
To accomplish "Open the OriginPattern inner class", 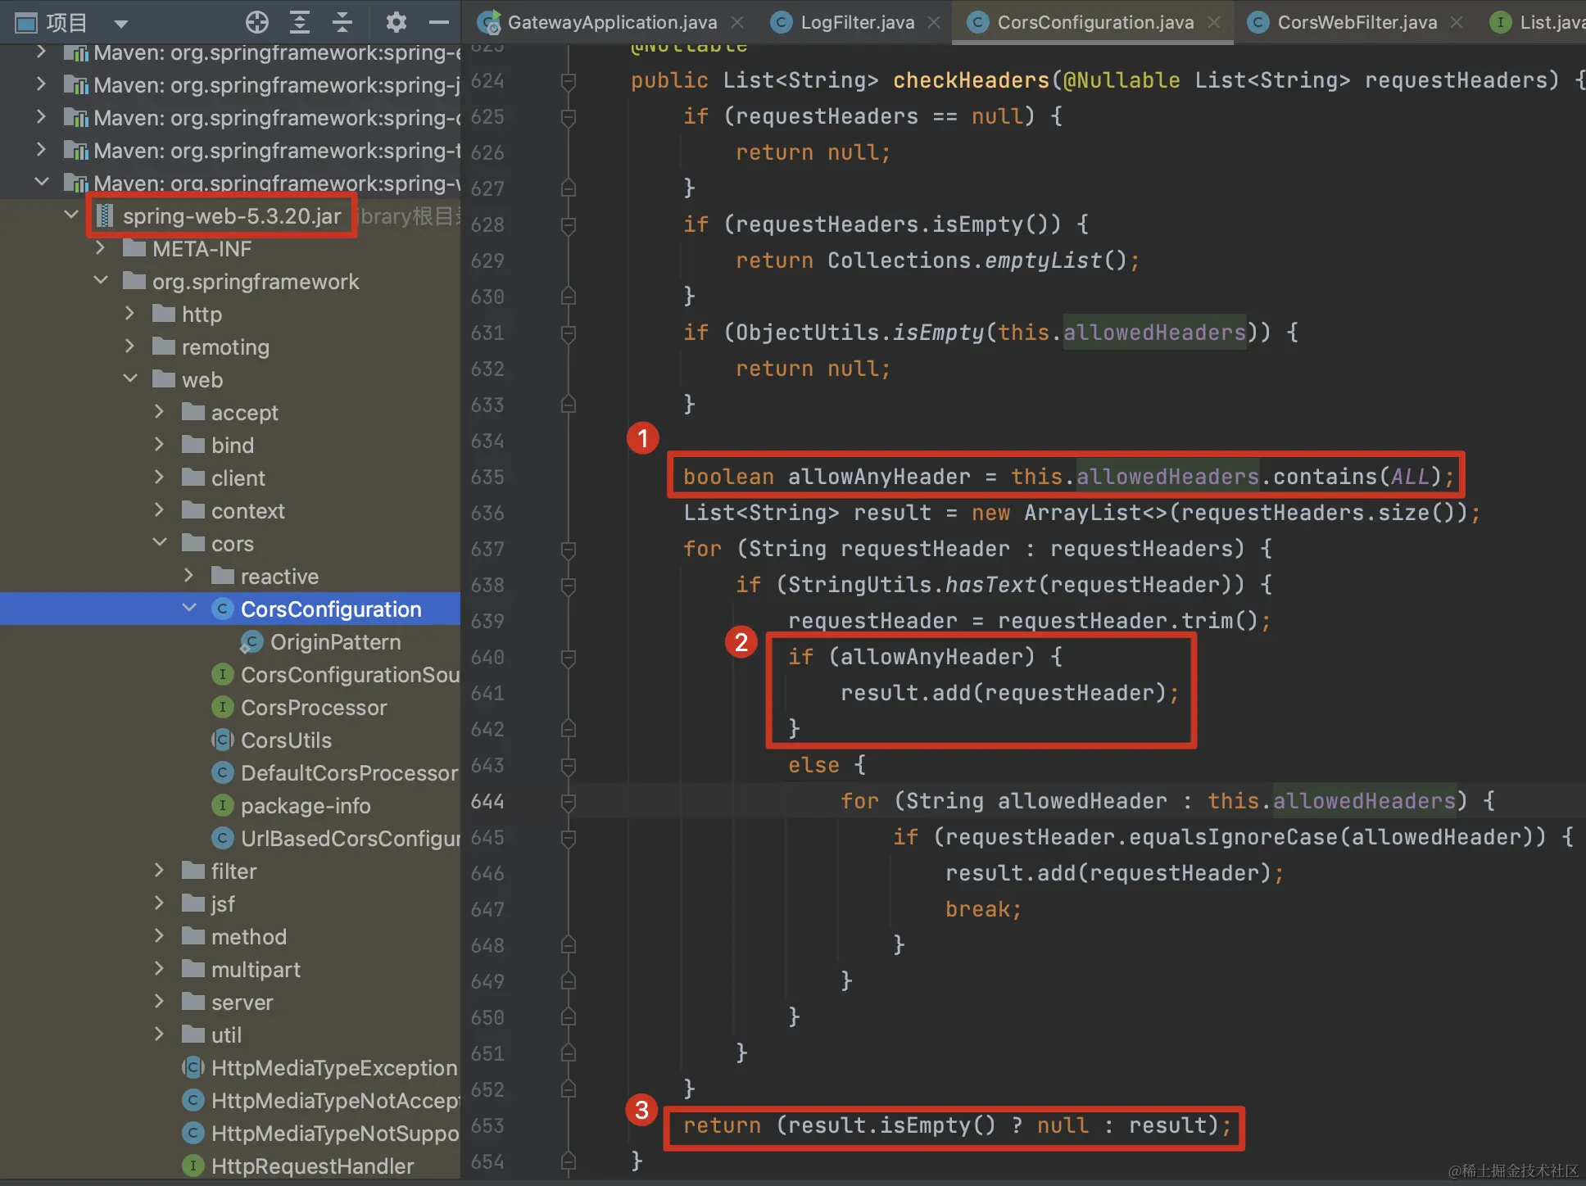I will 336,641.
